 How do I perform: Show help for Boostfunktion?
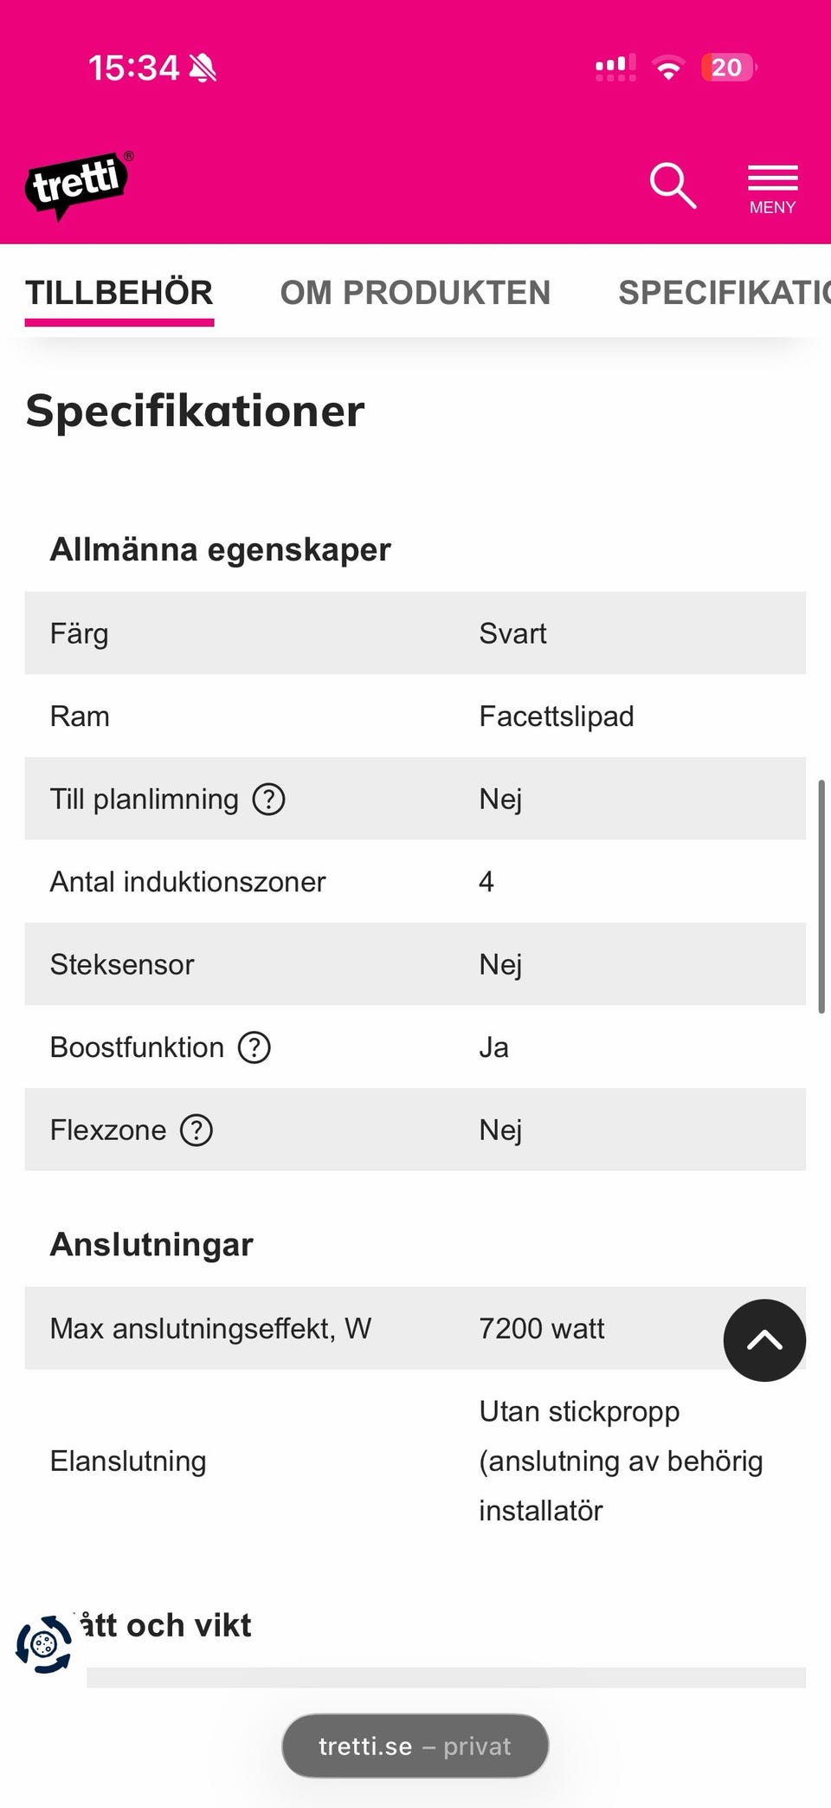(x=254, y=1047)
